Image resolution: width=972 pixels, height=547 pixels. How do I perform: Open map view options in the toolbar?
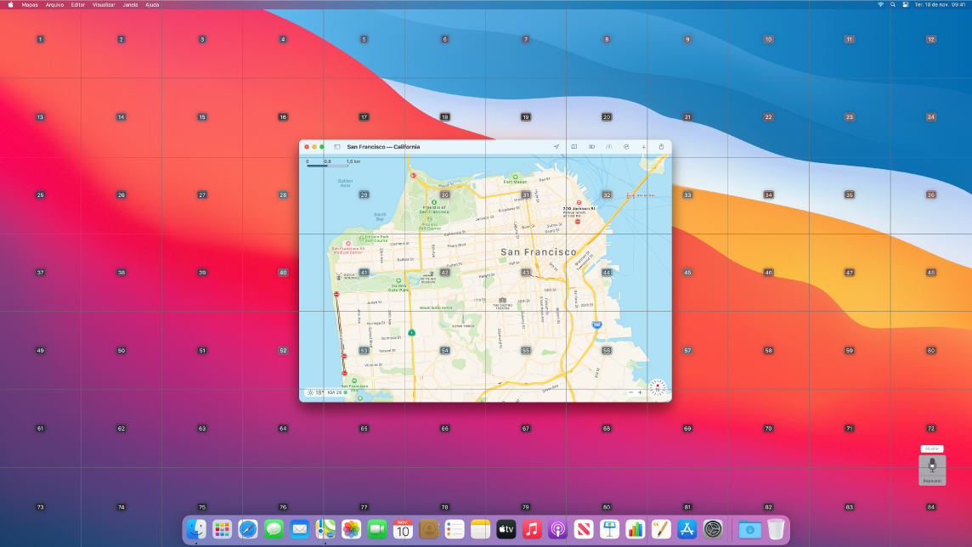(x=574, y=147)
